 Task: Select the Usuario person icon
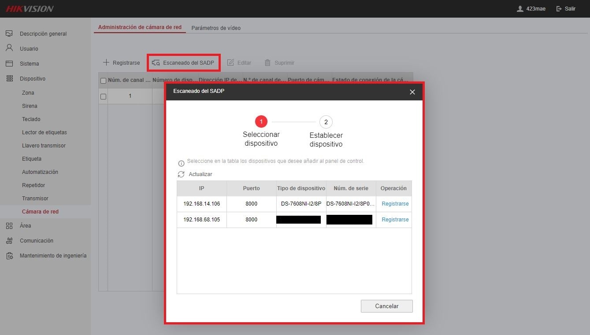[x=9, y=48]
